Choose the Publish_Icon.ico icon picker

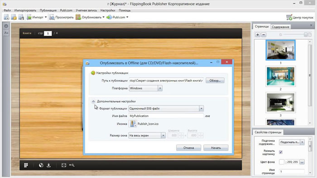pyautogui.click(x=133, y=124)
